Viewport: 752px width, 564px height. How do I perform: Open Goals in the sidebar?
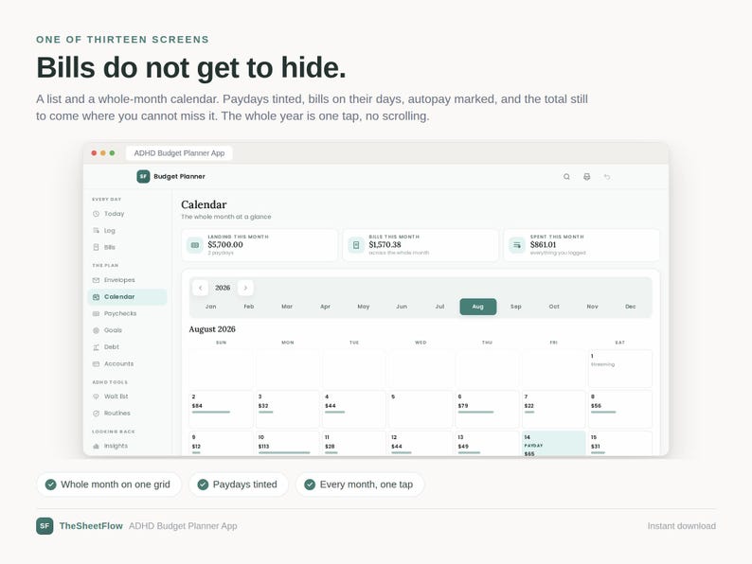pyautogui.click(x=127, y=330)
